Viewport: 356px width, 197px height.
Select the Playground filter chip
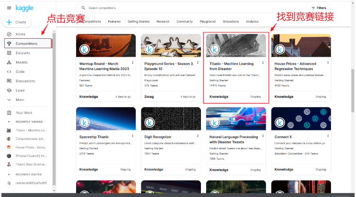pos(208,22)
